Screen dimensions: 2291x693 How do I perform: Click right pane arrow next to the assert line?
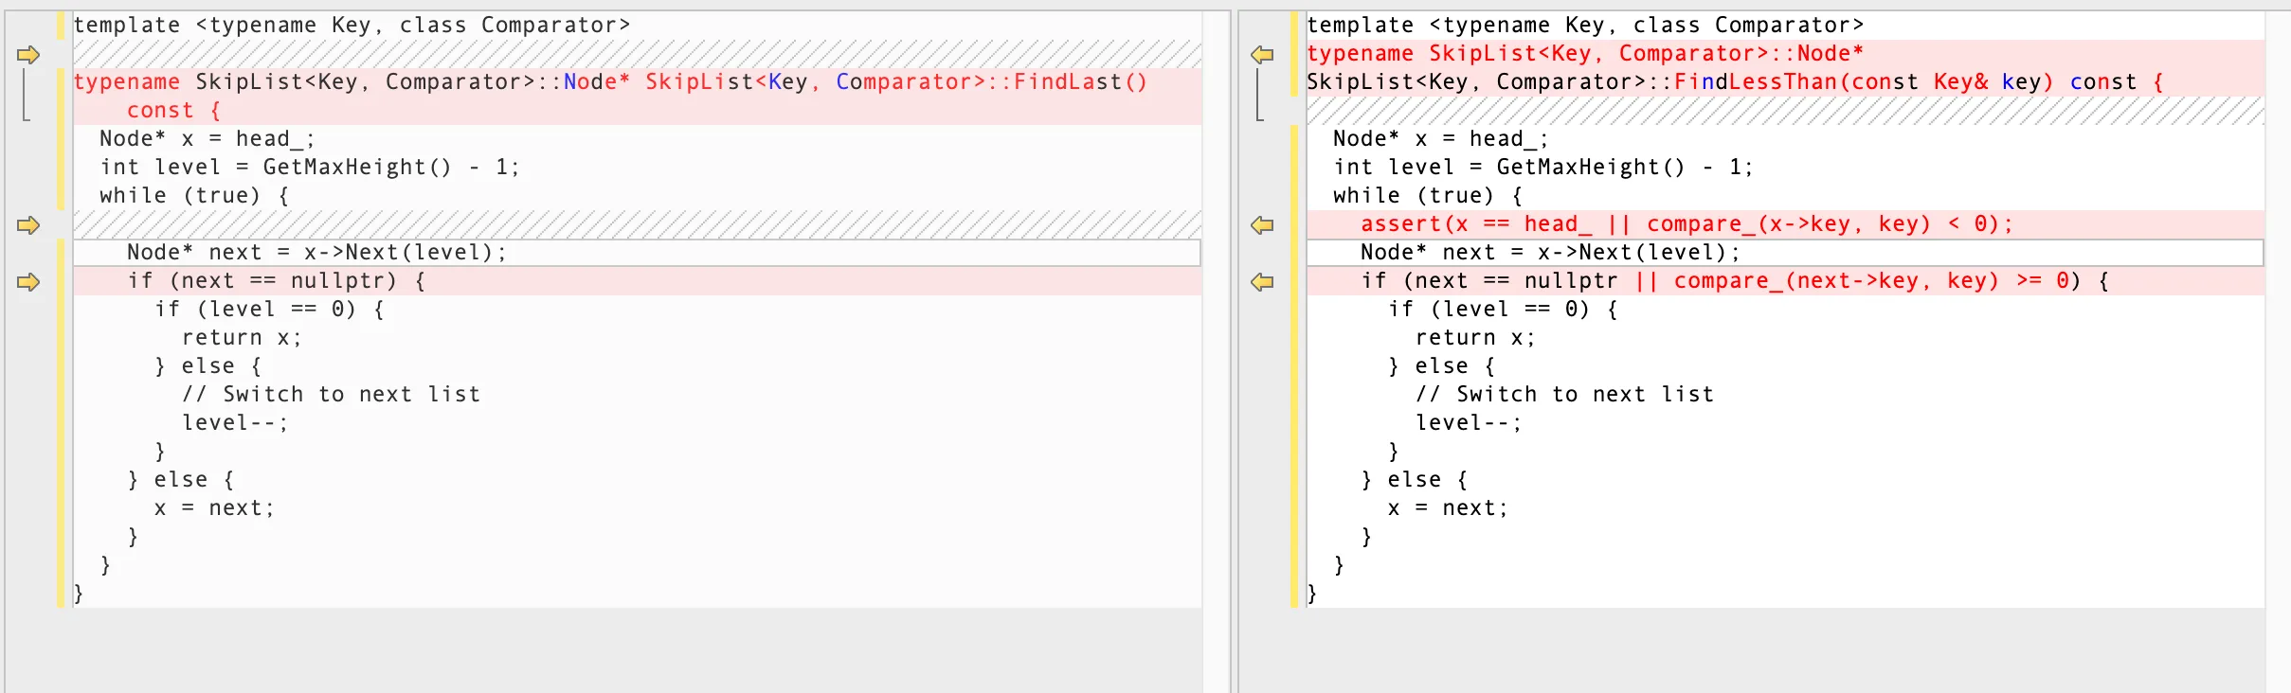click(1262, 225)
